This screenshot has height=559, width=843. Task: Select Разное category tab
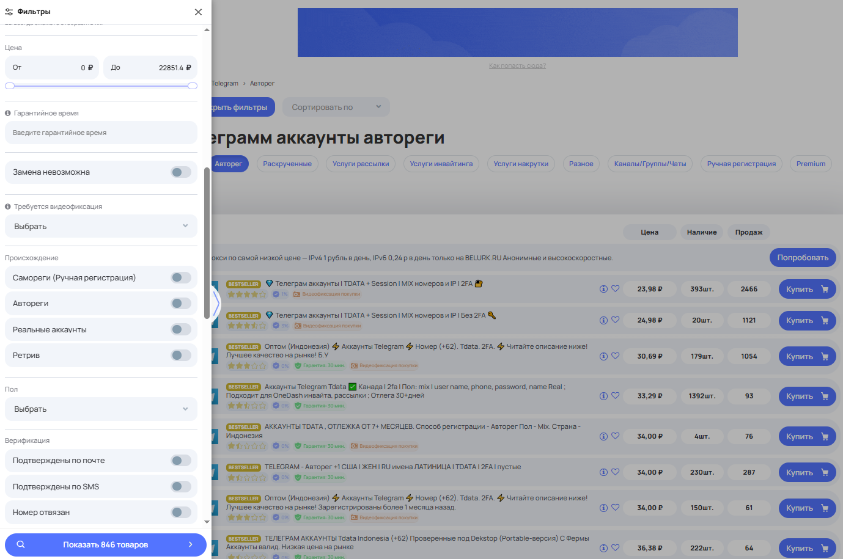(581, 164)
